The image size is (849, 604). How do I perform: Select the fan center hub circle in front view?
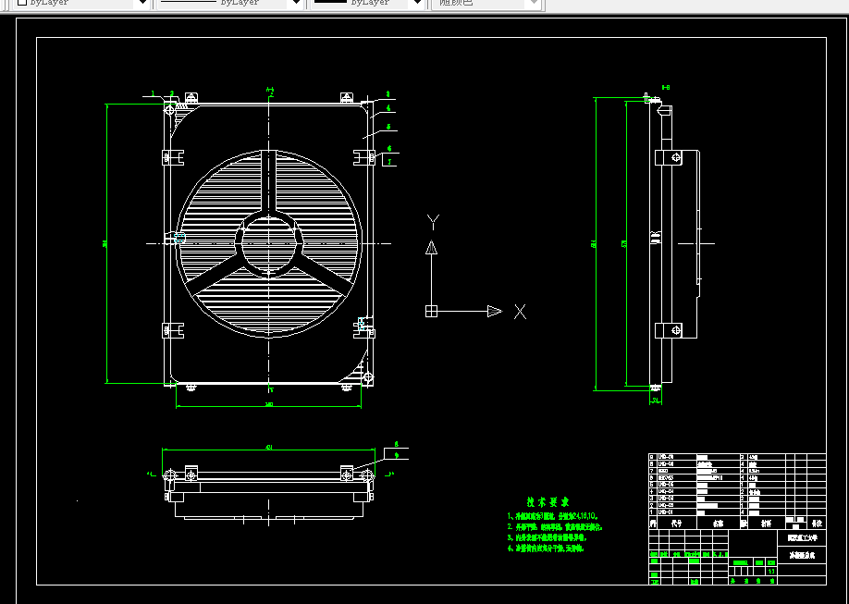[268, 243]
